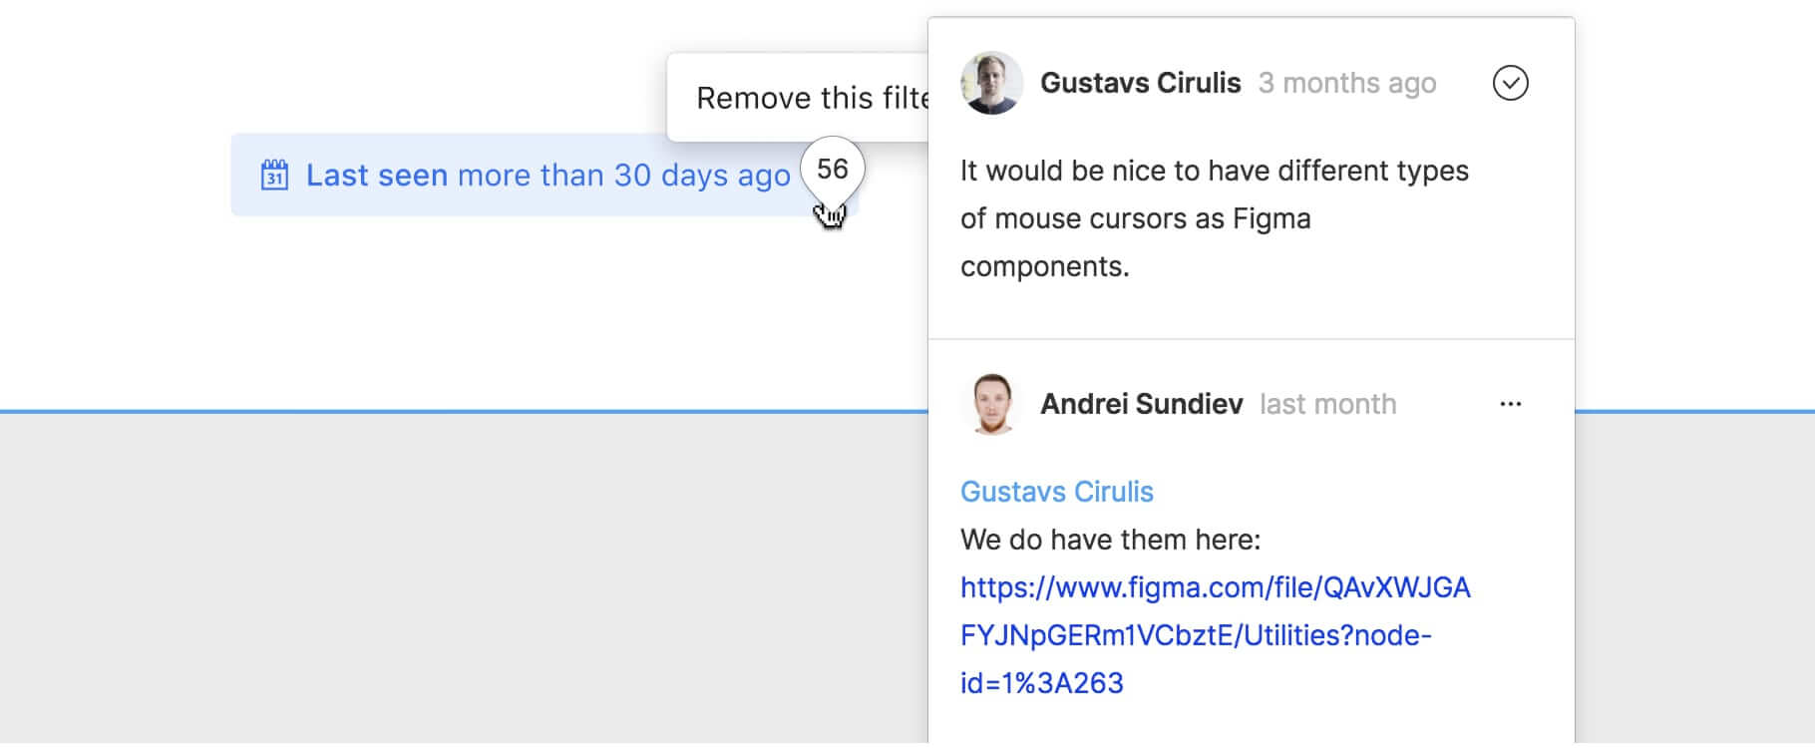Click the divider line between the two comments

1251,339
